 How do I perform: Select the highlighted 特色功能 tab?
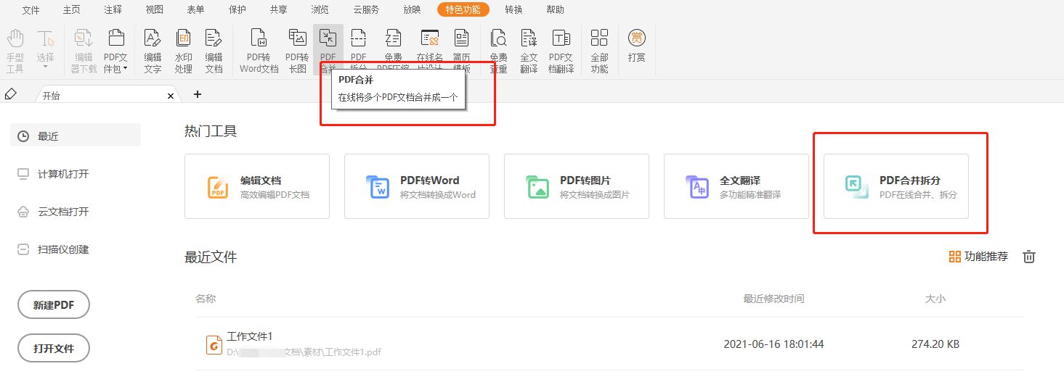(x=463, y=10)
